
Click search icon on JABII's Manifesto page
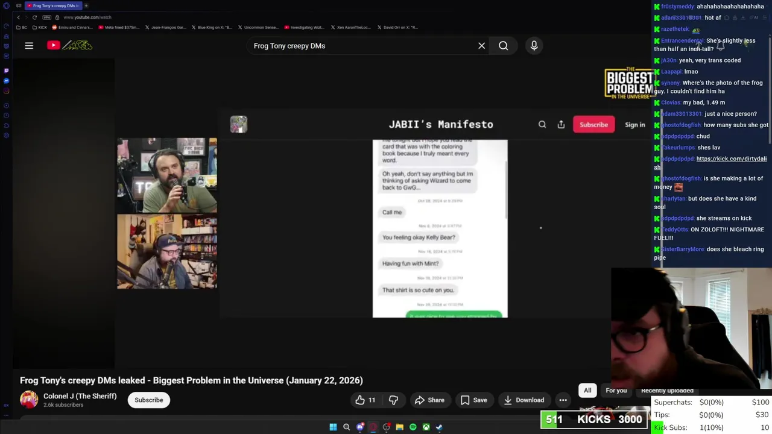pyautogui.click(x=542, y=125)
